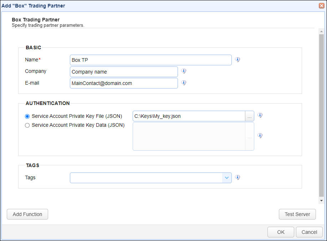The image size is (327, 241).
Task: Click the TAGS section heading
Action: [x=32, y=165]
